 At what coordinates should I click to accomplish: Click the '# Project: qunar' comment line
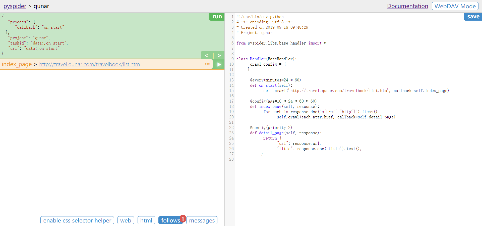254,32
